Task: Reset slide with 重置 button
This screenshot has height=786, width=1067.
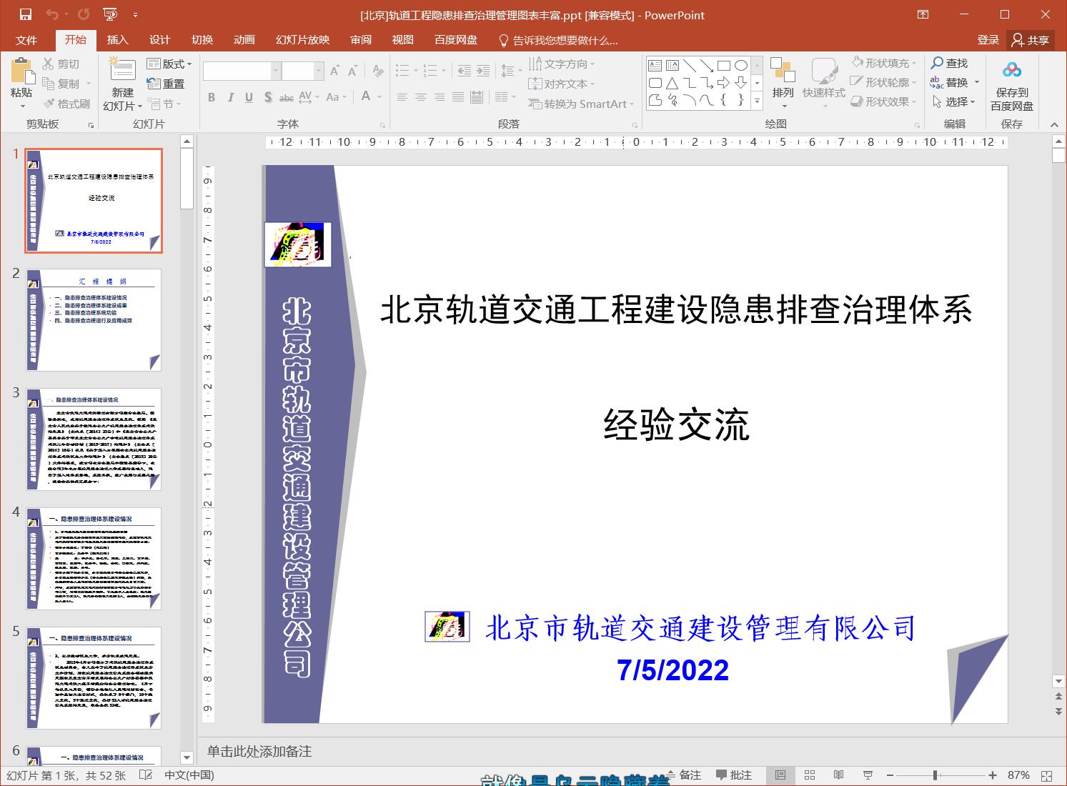Action: (165, 84)
